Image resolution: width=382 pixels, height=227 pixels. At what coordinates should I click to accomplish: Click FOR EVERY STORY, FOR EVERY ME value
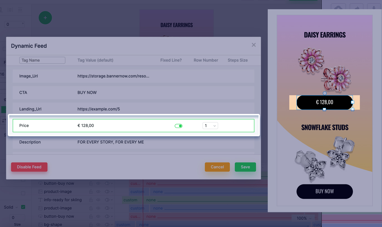pyautogui.click(x=111, y=142)
